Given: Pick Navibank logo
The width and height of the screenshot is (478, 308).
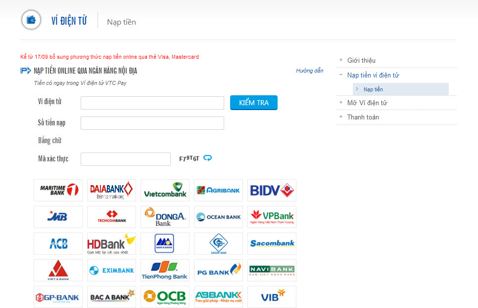Looking at the screenshot, I should tap(272, 270).
